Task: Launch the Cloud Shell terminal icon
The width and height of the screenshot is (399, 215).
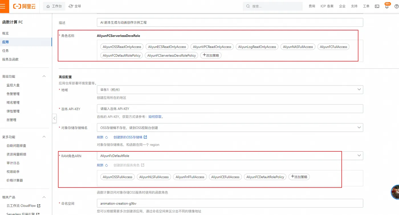Action: tap(377, 6)
